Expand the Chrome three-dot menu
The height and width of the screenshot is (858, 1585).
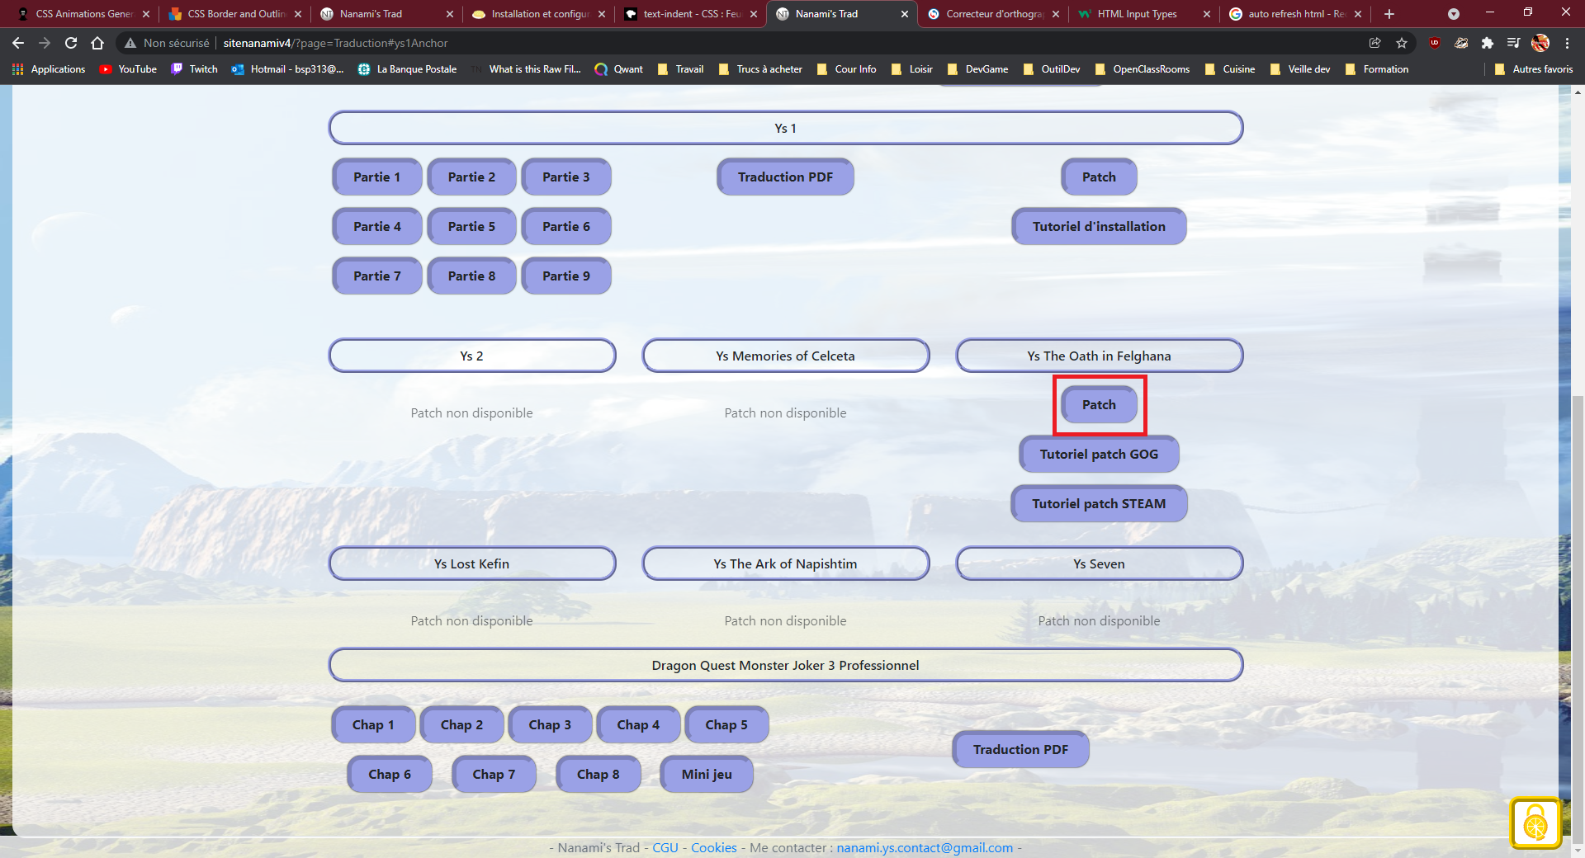tap(1567, 43)
